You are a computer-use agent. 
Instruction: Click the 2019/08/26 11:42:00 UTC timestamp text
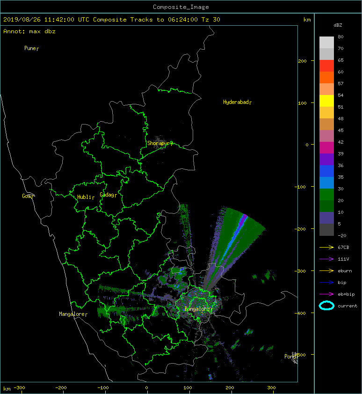46,20
